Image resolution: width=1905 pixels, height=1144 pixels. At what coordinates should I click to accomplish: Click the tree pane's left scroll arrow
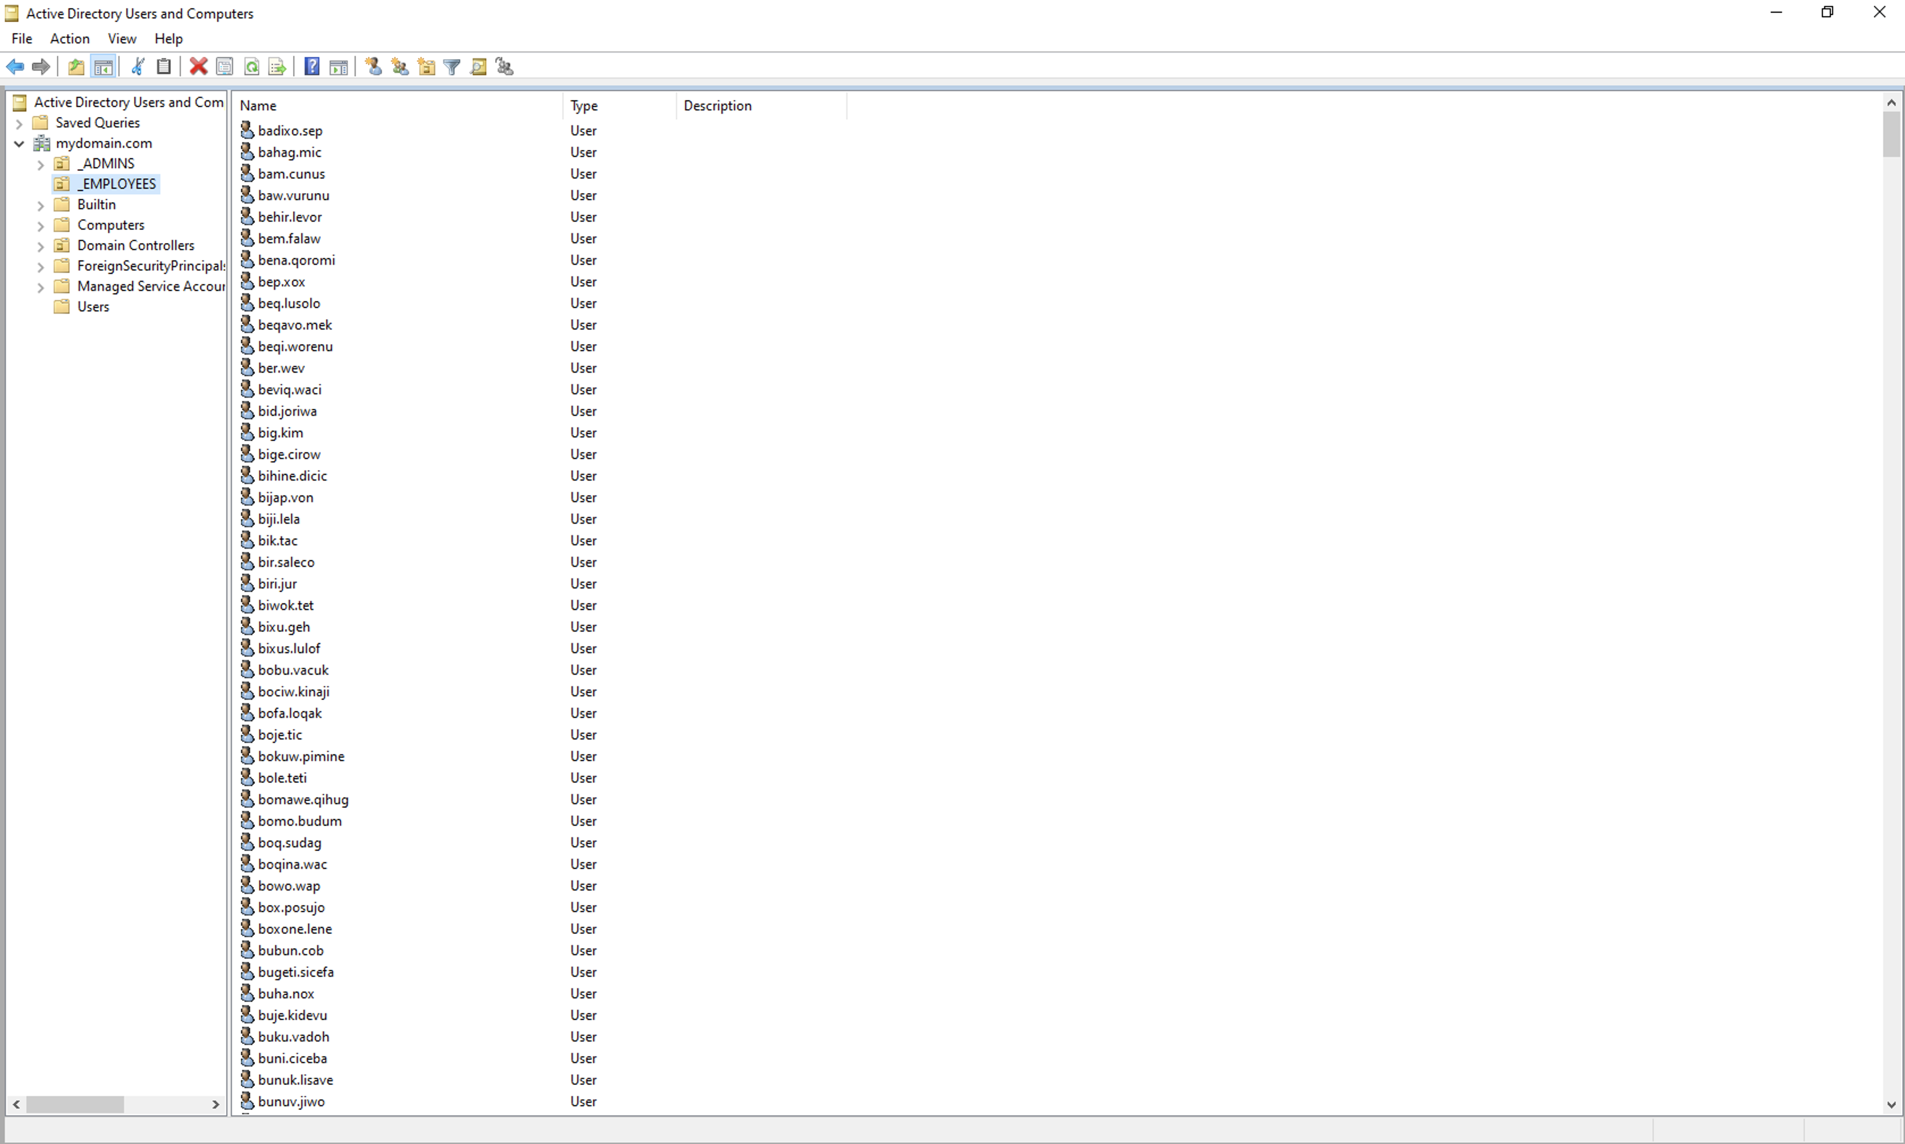pyautogui.click(x=16, y=1105)
